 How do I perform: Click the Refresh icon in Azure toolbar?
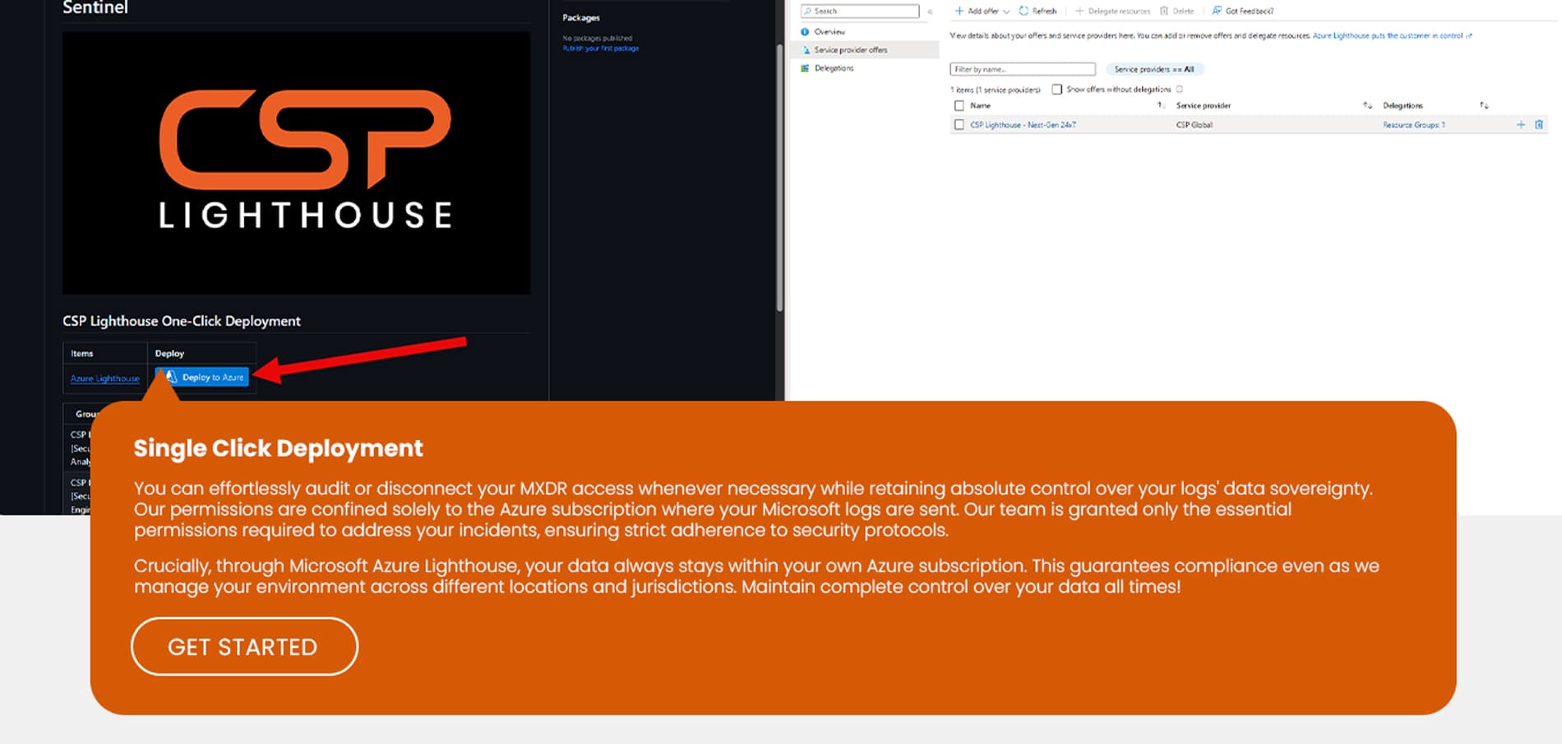point(1024,11)
